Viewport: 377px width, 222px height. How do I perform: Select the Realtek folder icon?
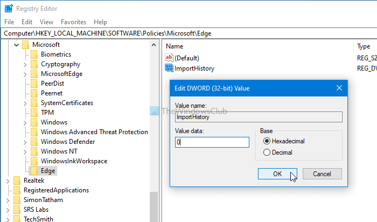(x=17, y=181)
